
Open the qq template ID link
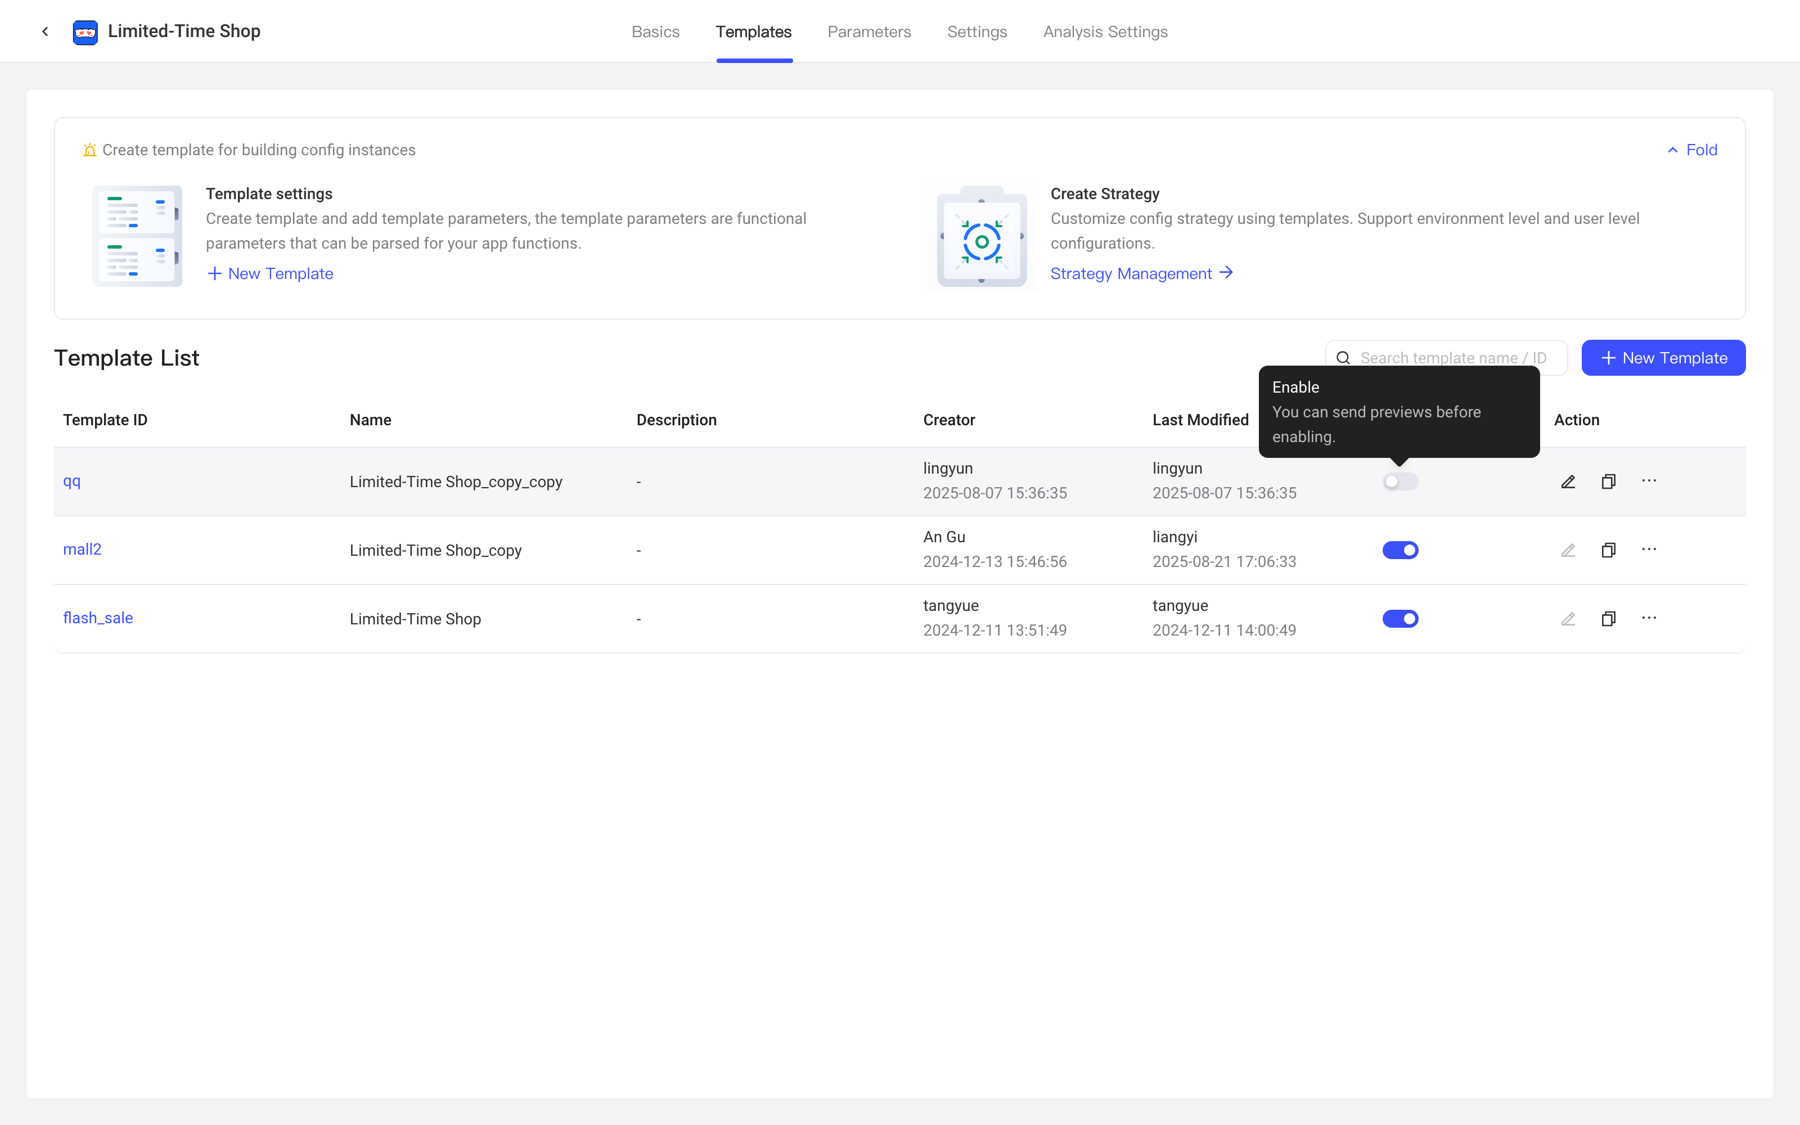pos(71,481)
